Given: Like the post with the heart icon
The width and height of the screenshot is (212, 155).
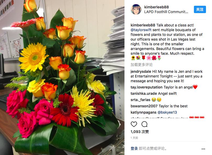Looking at the screenshot, I should click(x=134, y=124).
